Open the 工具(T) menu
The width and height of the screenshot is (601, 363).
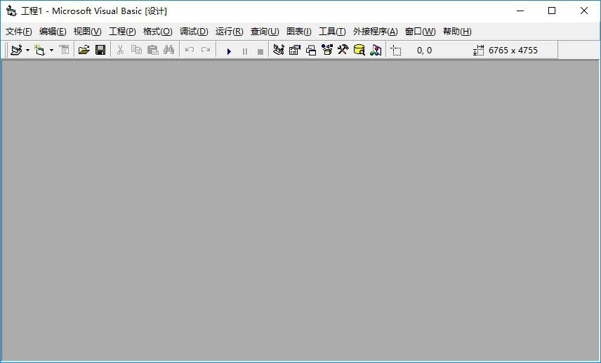point(332,32)
